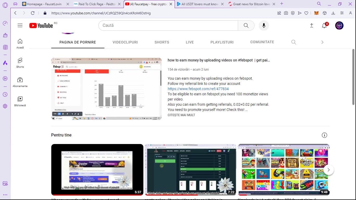
Task: Close the Homepage - FaucetLovin tab
Action: click(x=68, y=4)
